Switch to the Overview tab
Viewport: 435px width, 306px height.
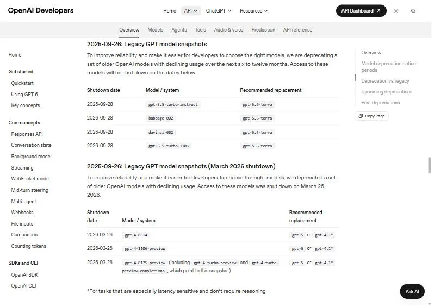(129, 30)
